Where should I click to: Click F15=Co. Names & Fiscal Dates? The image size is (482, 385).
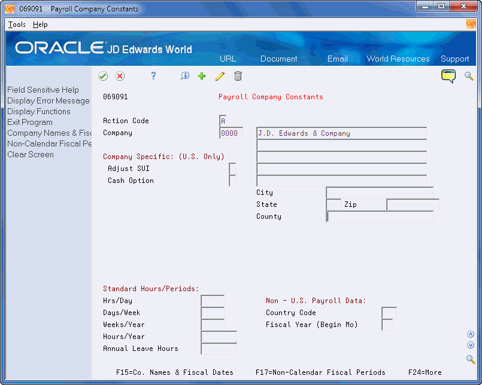click(175, 372)
